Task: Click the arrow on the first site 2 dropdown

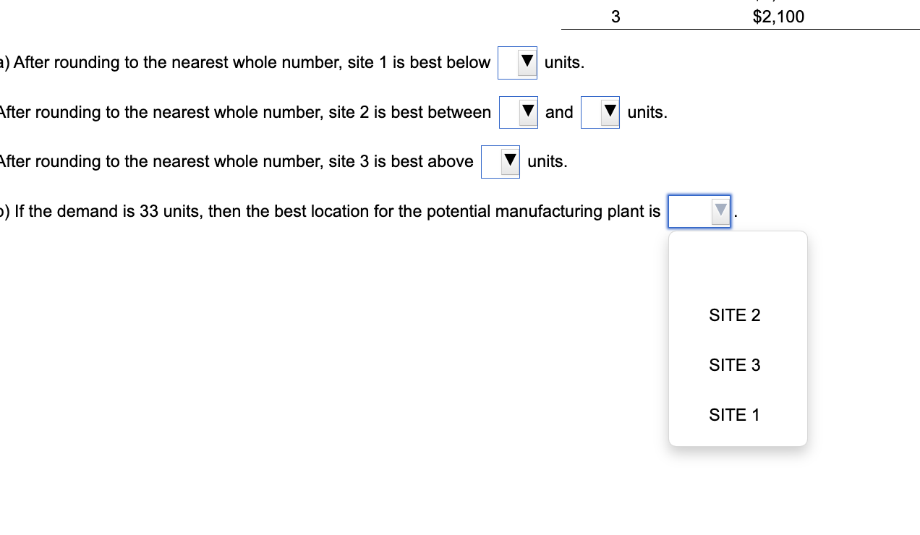Action: [527, 112]
